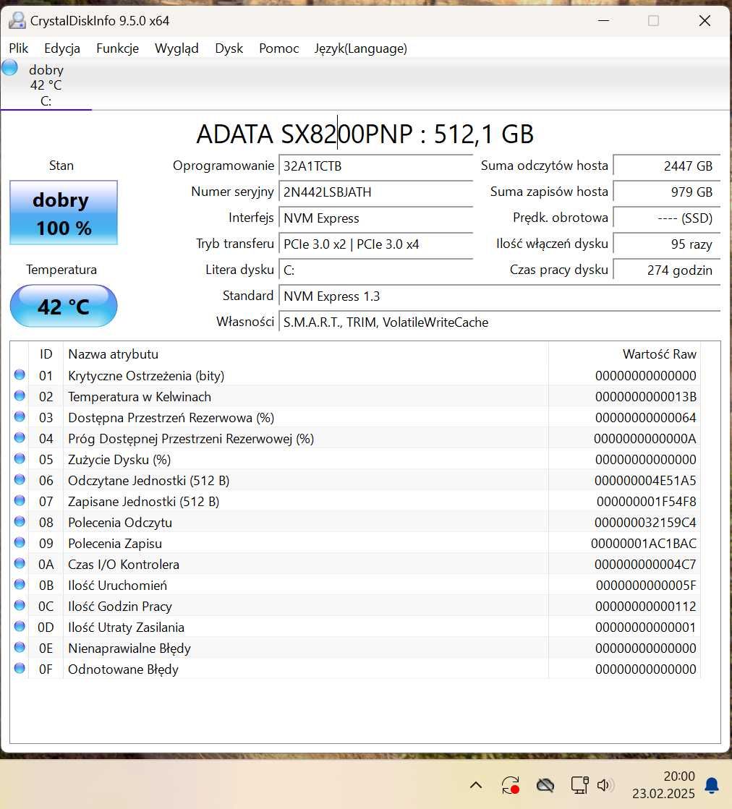Click the status orb of row 0E Nienaprawialne Błędy
The width and height of the screenshot is (732, 809).
(x=20, y=647)
